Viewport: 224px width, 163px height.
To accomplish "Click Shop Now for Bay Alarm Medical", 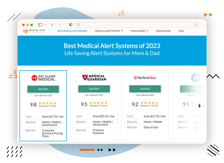I will (43, 89).
